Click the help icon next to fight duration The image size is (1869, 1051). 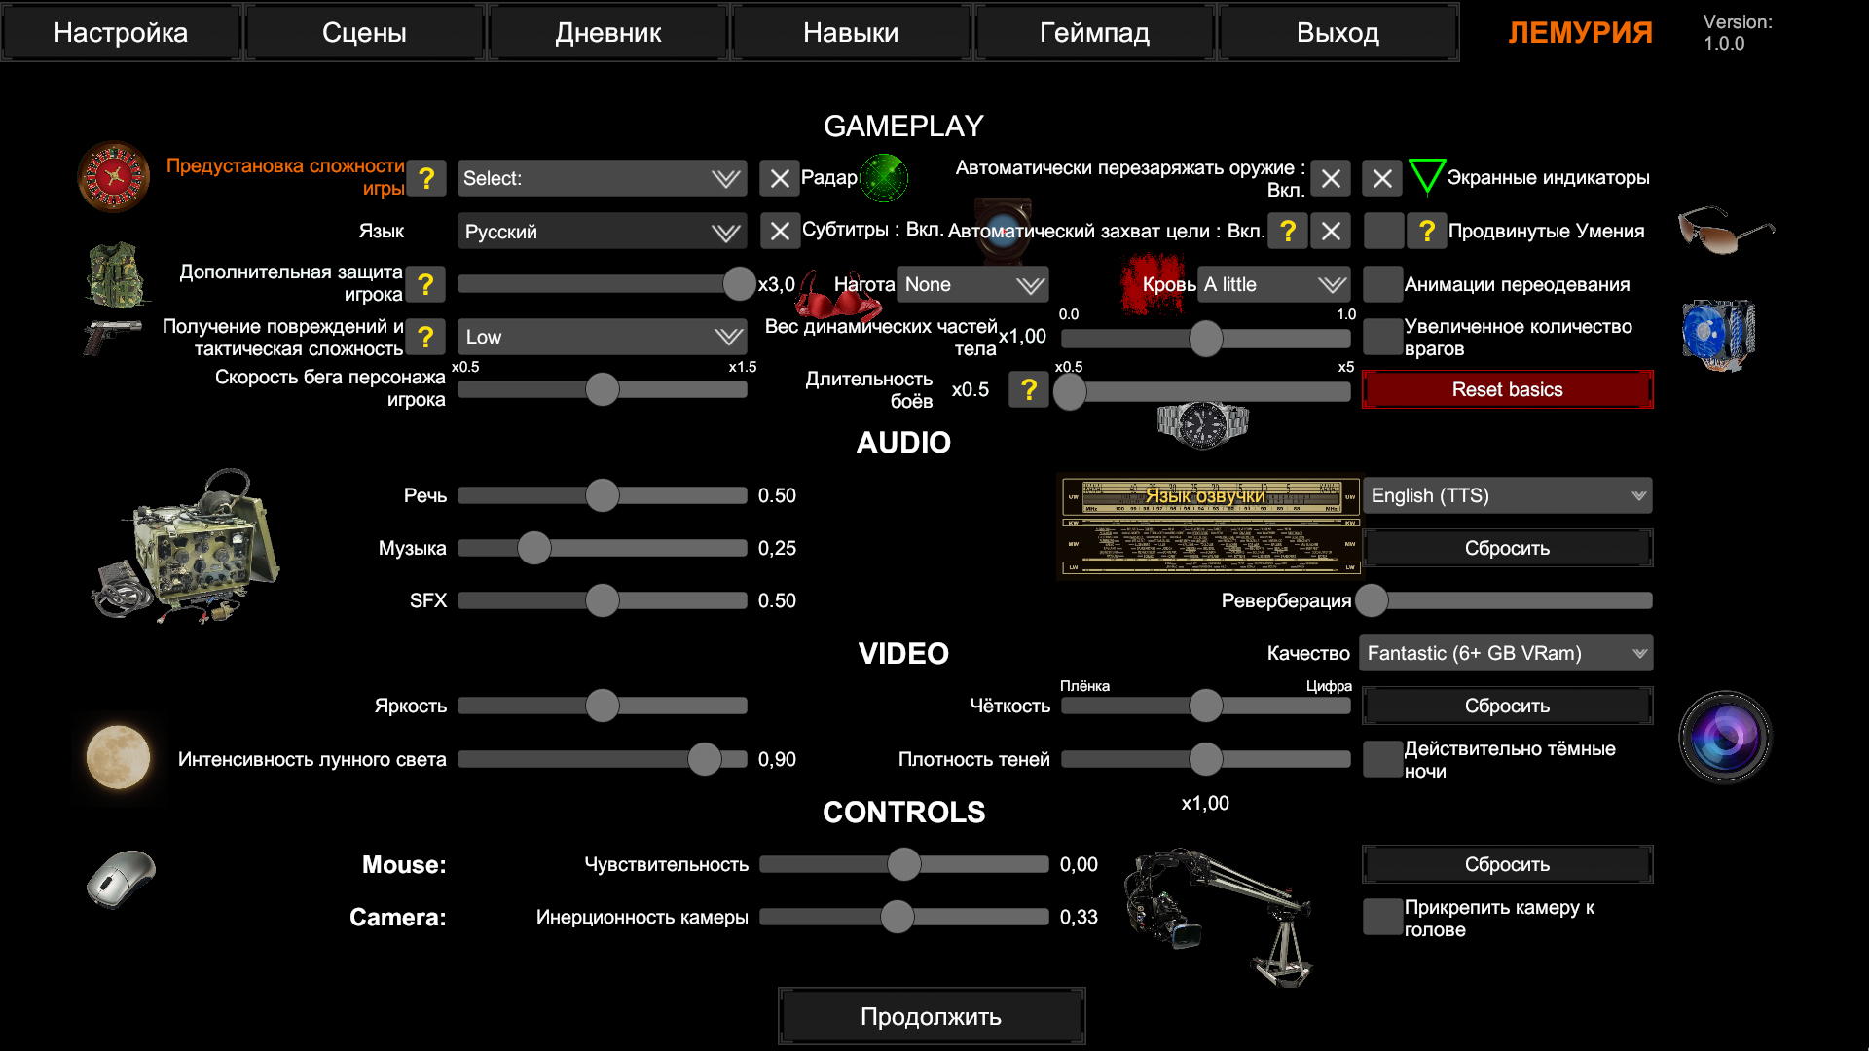pyautogui.click(x=1029, y=389)
